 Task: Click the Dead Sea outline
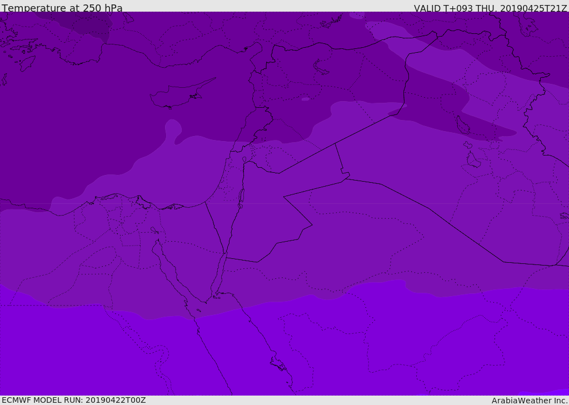[241, 197]
